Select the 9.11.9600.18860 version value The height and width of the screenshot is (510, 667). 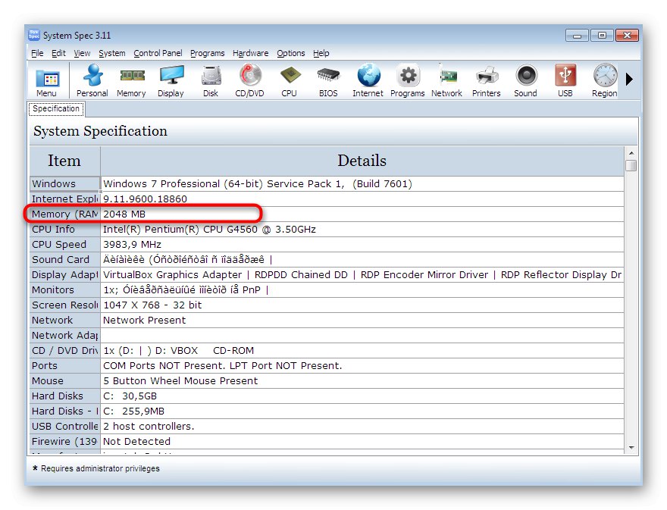(362, 199)
